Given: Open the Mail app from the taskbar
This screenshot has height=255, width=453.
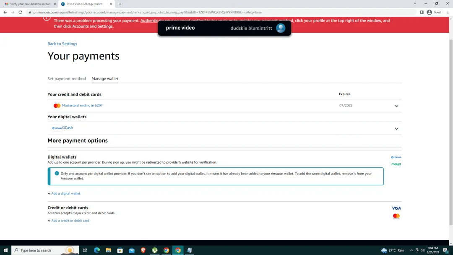Looking at the screenshot, I should point(131,250).
